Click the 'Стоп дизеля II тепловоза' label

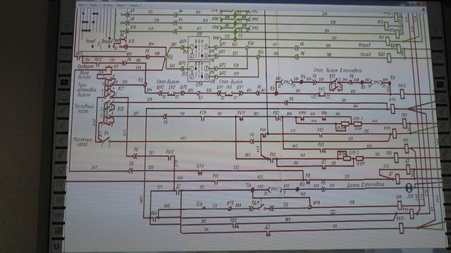coord(338,70)
